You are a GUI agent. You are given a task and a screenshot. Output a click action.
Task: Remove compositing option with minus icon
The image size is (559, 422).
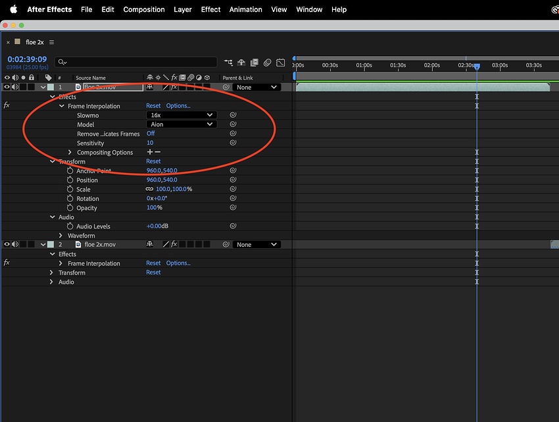[x=158, y=152]
